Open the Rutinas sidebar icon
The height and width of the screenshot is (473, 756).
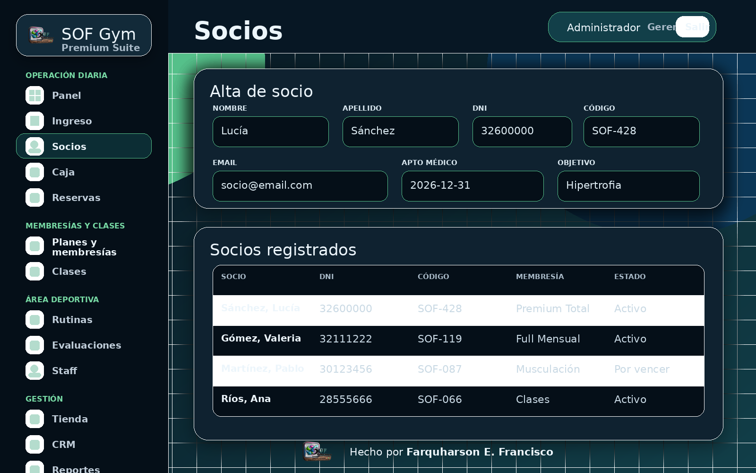[34, 320]
